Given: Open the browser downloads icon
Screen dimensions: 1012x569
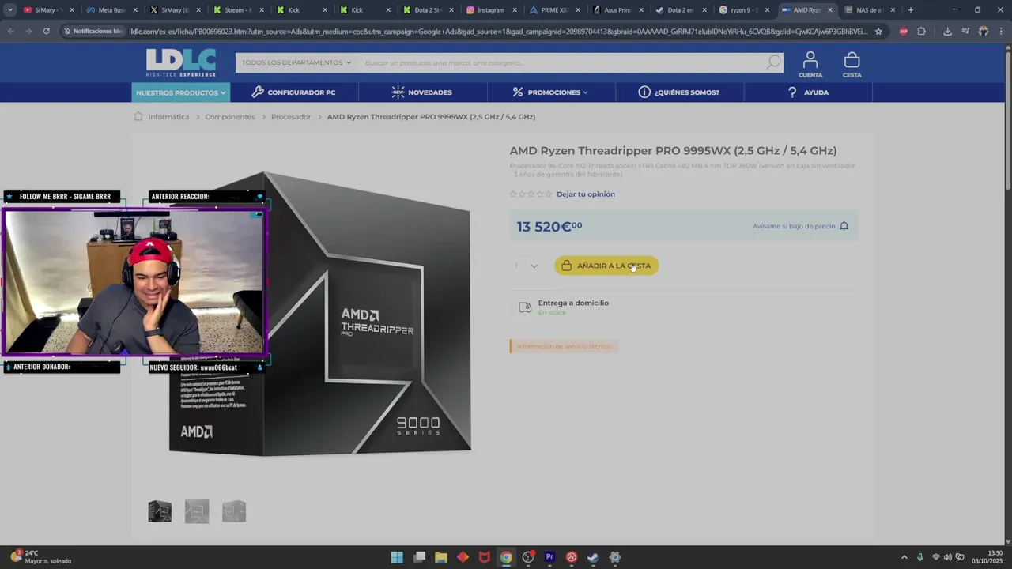Looking at the screenshot, I should tap(947, 32).
